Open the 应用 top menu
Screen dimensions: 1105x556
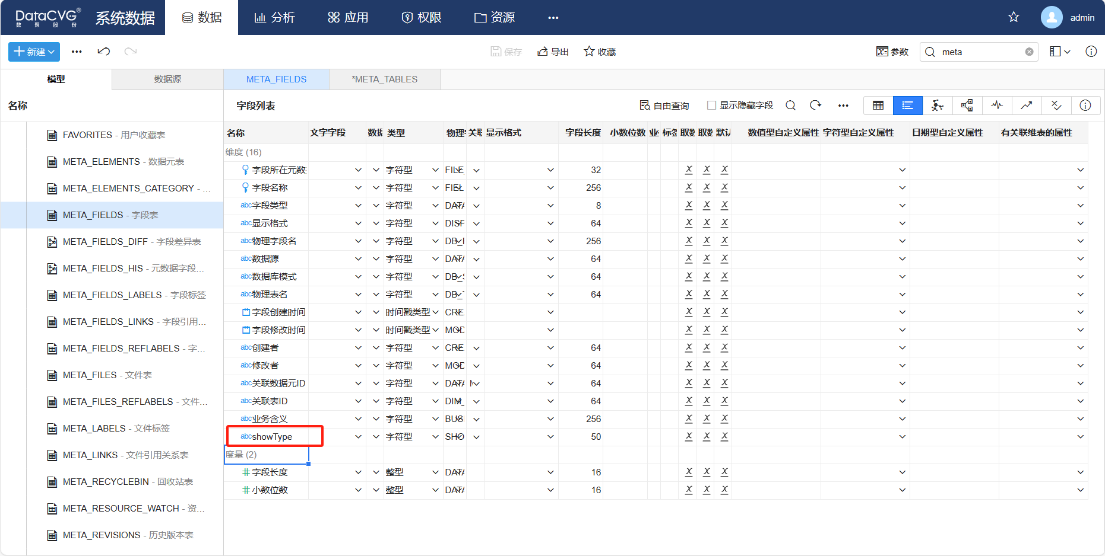point(348,18)
